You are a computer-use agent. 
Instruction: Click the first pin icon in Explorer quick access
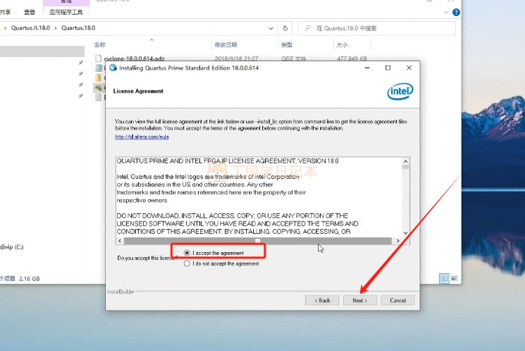80,63
